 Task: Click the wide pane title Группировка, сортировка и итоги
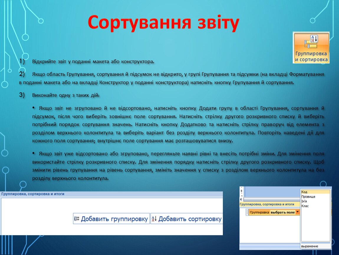tap(33, 194)
